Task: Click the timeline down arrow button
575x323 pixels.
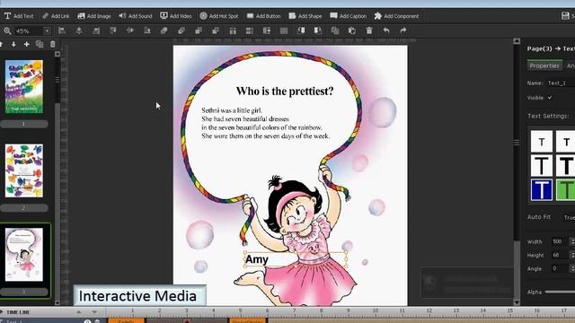Action: point(94,312)
